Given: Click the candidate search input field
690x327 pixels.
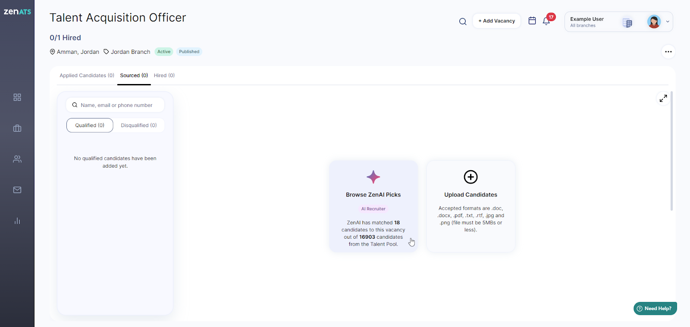Looking at the screenshot, I should pos(115,105).
